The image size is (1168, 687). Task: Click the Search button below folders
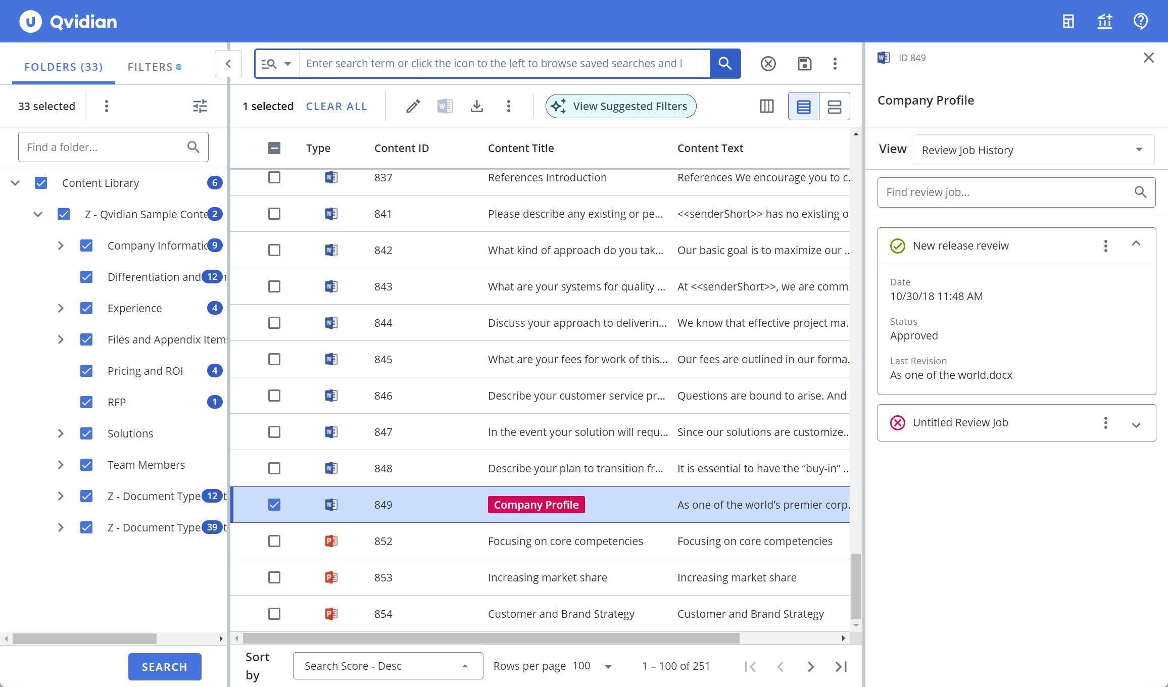(165, 667)
